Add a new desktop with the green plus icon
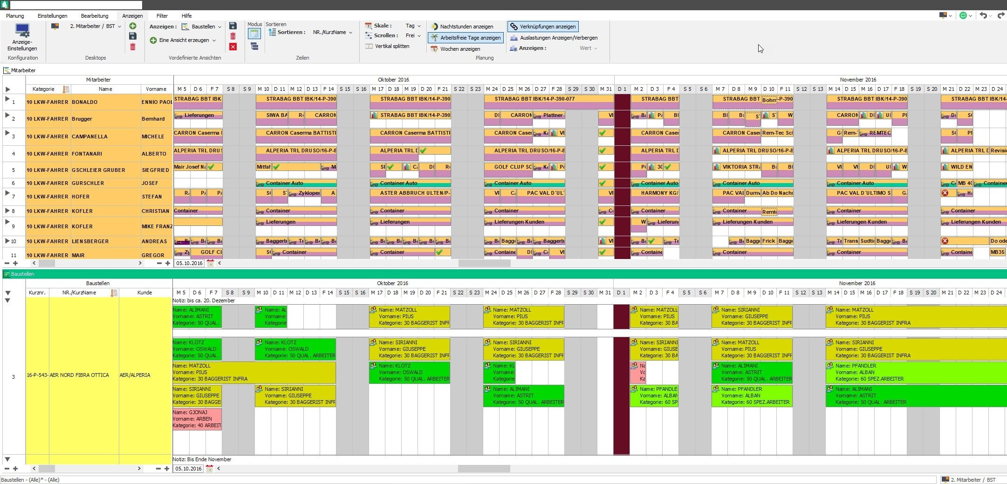Viewport: 1007px width, 484px height. pyautogui.click(x=133, y=26)
